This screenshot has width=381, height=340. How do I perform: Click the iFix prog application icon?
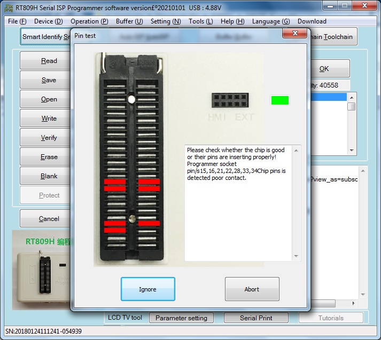9,7
